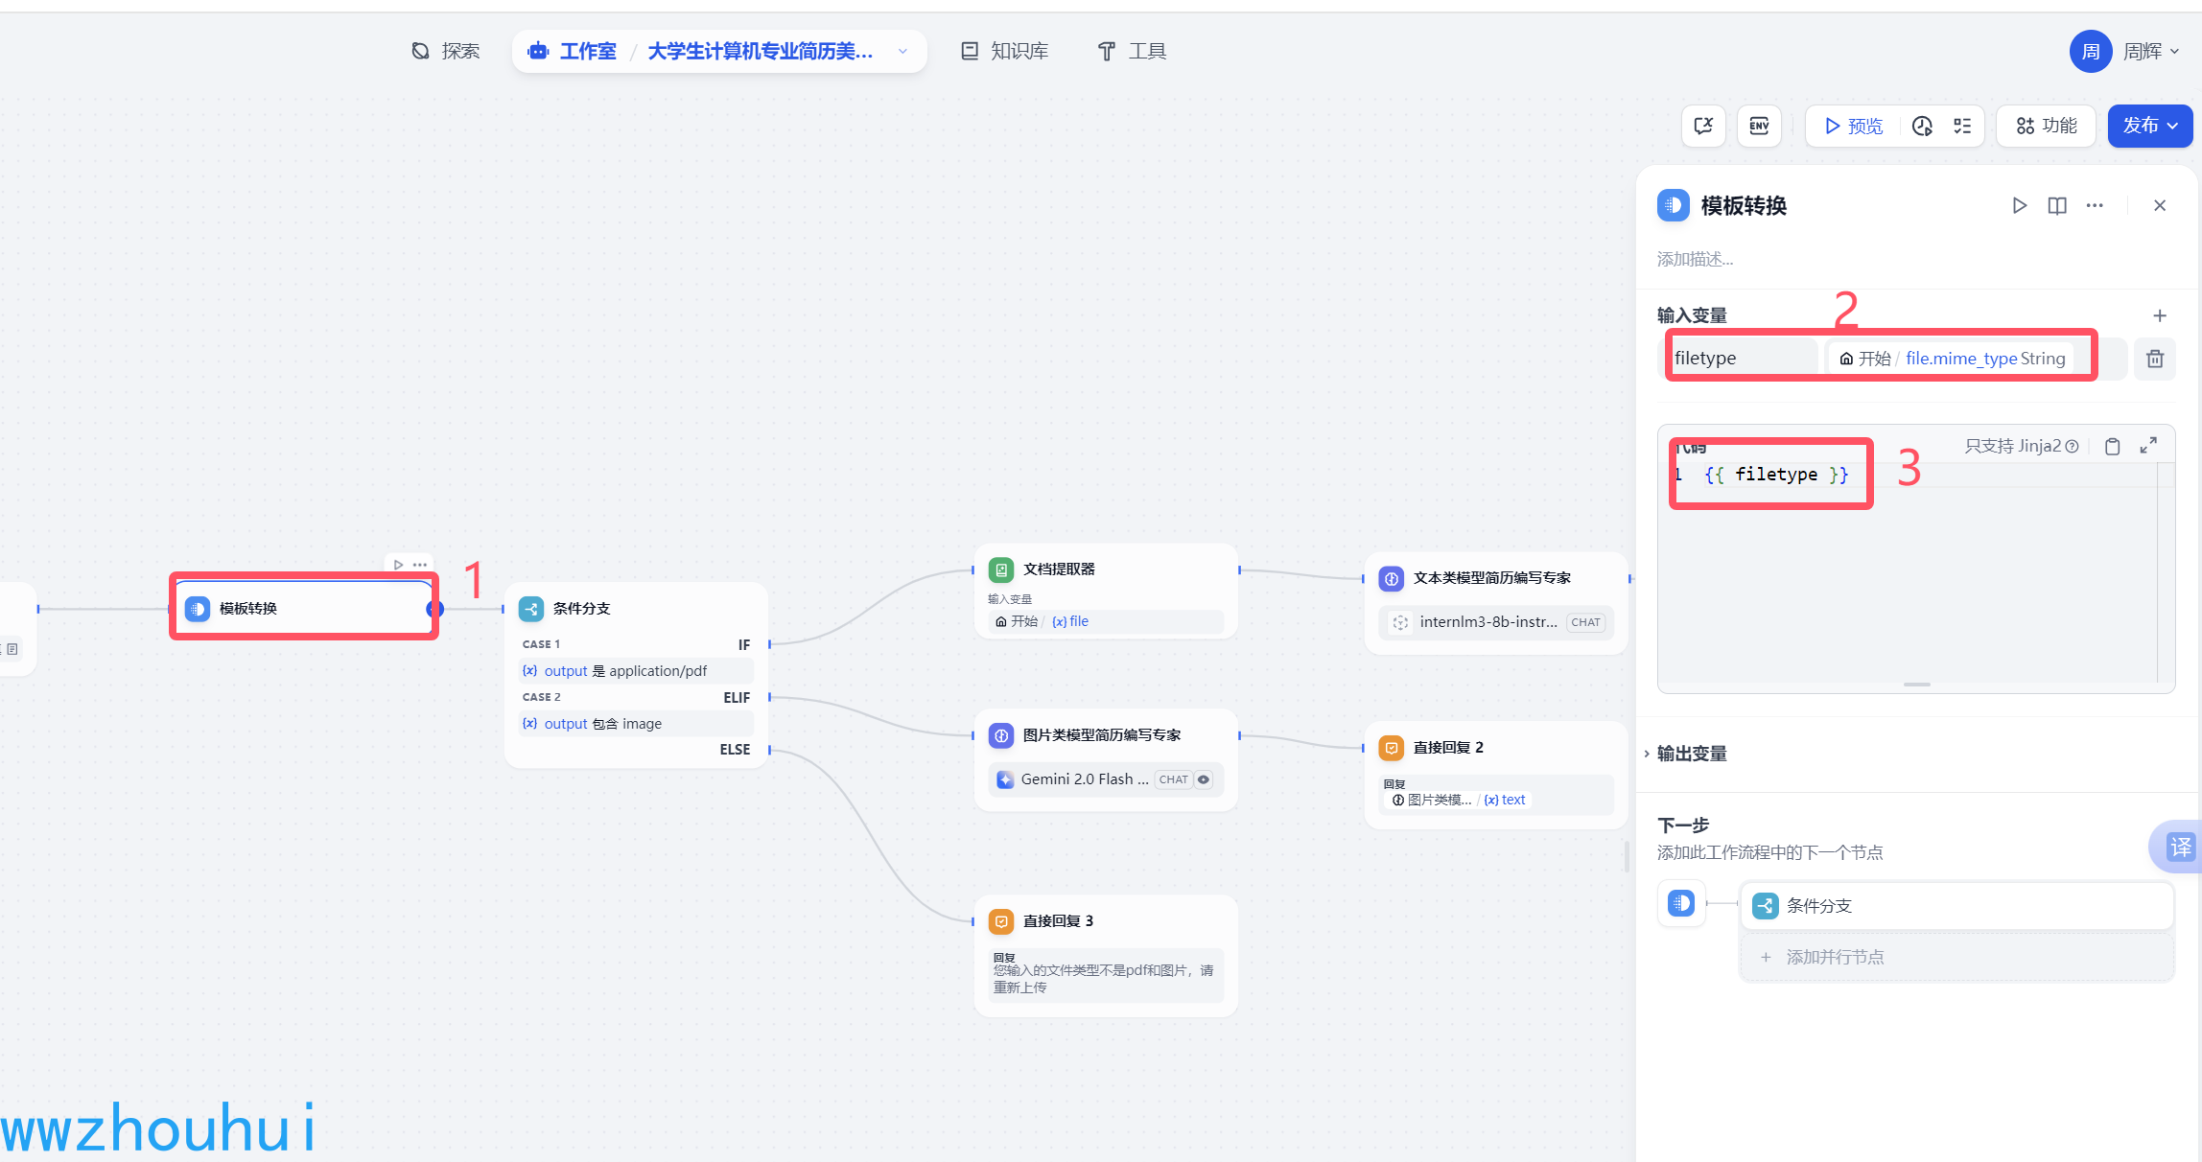Click the 预览 preview button
The image size is (2202, 1162).
click(1854, 126)
